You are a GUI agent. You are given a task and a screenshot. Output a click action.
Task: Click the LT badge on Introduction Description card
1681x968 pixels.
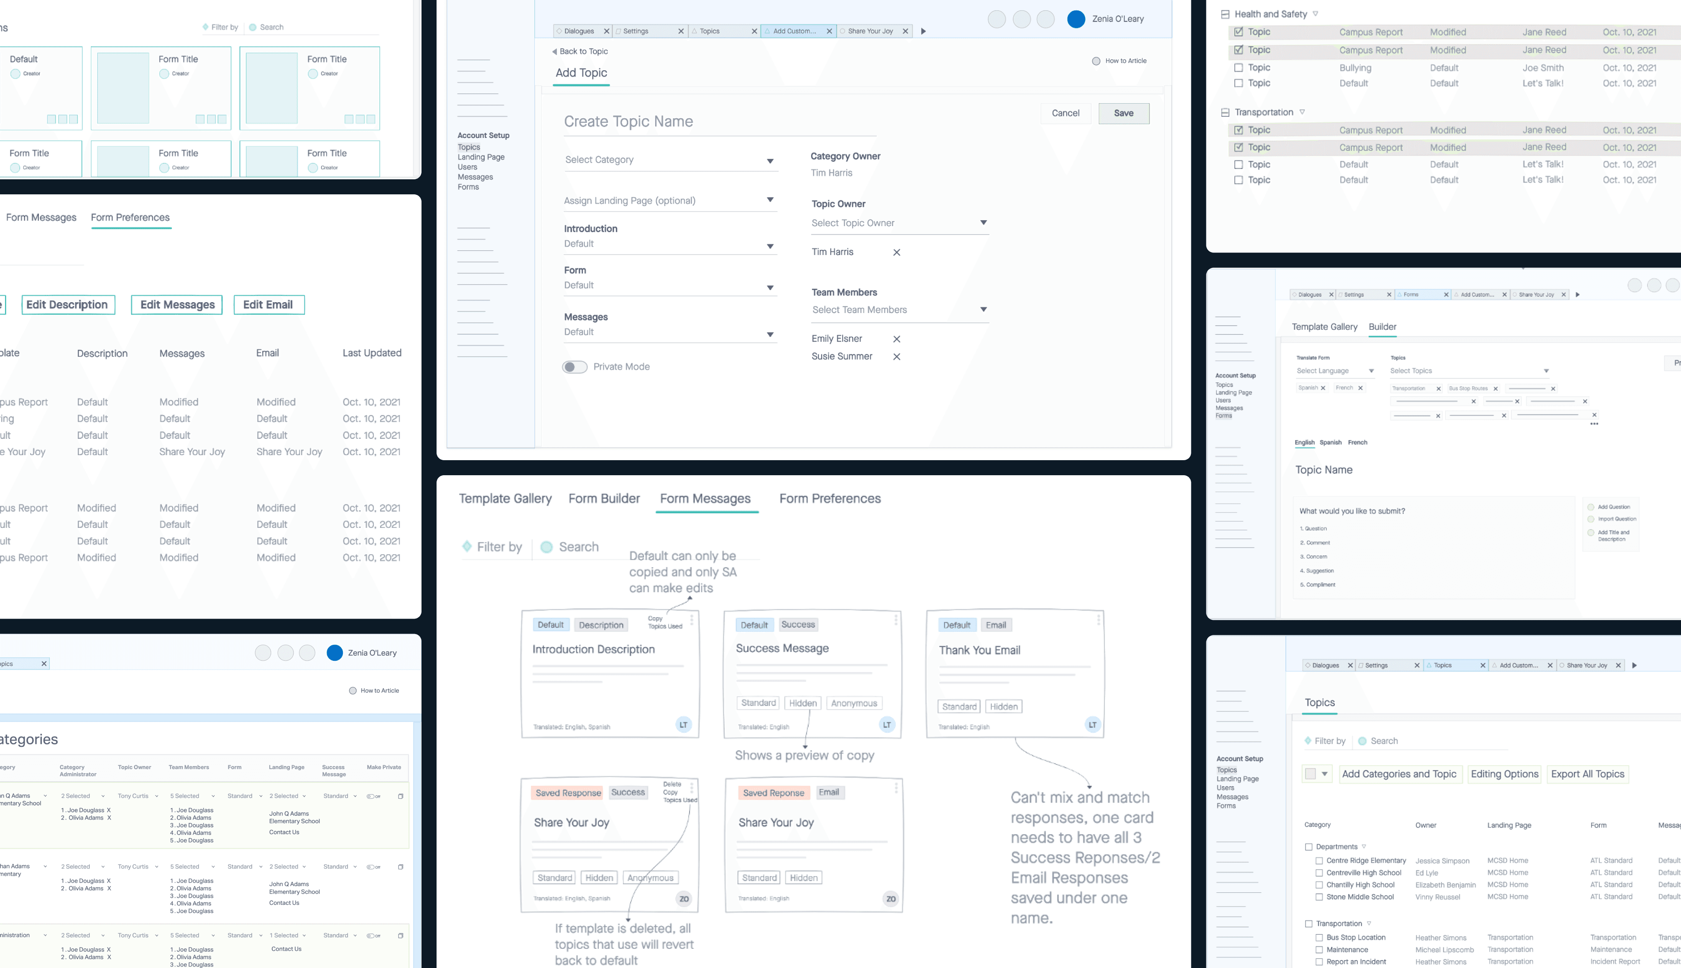pos(684,725)
